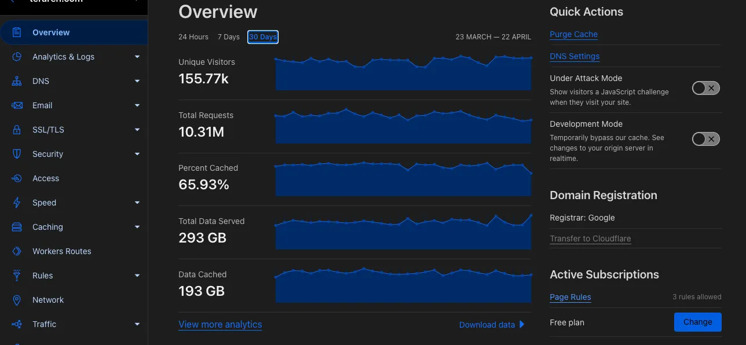
Task: Click the Network location pin icon
Action: coord(17,300)
